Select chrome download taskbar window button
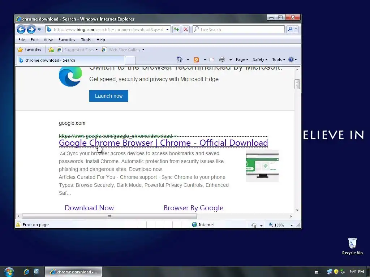Screen dimensions: 370x277 [x=73, y=272]
